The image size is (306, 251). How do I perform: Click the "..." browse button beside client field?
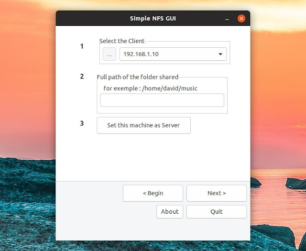(x=109, y=55)
